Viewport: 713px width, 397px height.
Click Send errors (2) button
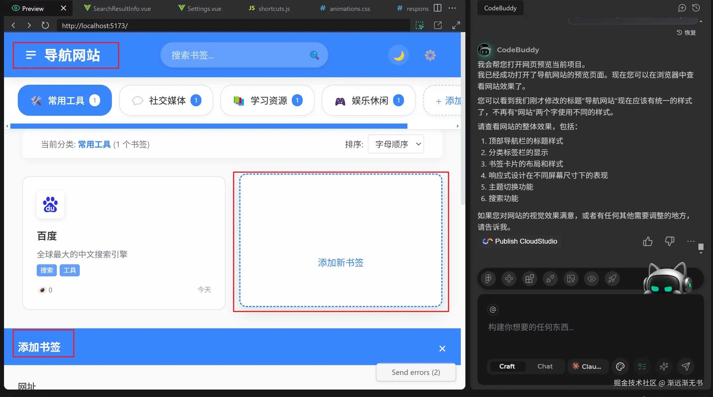pyautogui.click(x=416, y=372)
